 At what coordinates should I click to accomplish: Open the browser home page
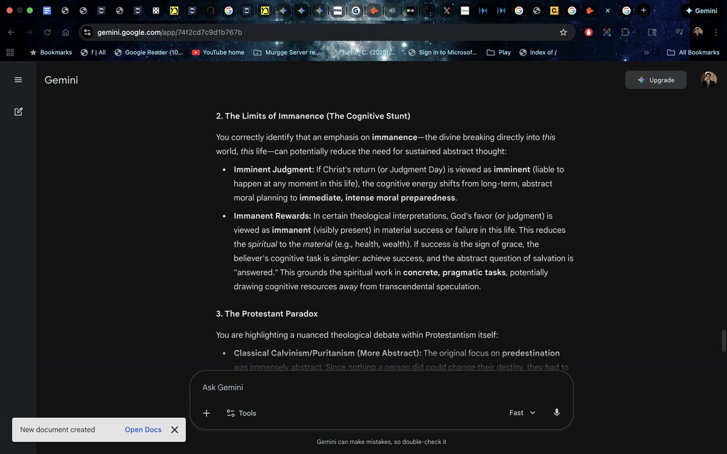click(x=65, y=32)
